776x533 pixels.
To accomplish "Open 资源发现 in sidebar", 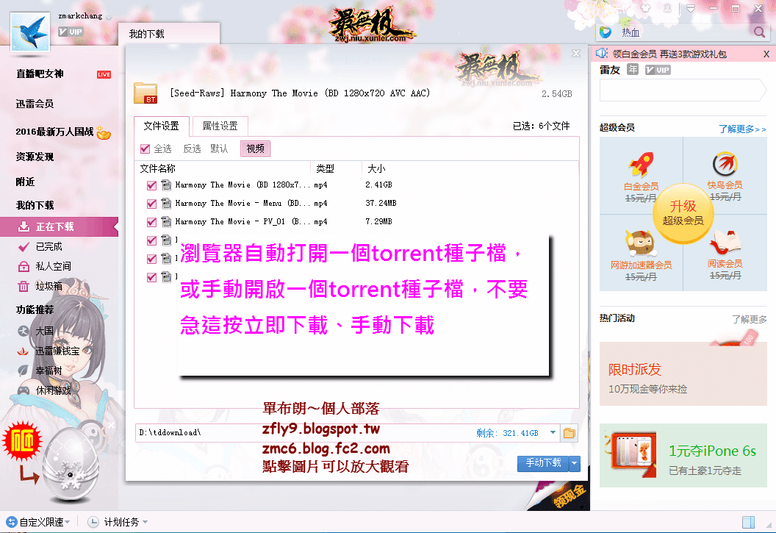I will [35, 157].
